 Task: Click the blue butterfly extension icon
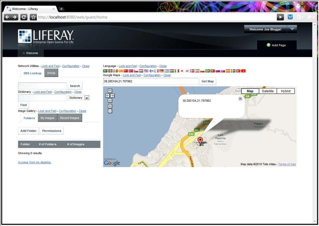(290, 17)
